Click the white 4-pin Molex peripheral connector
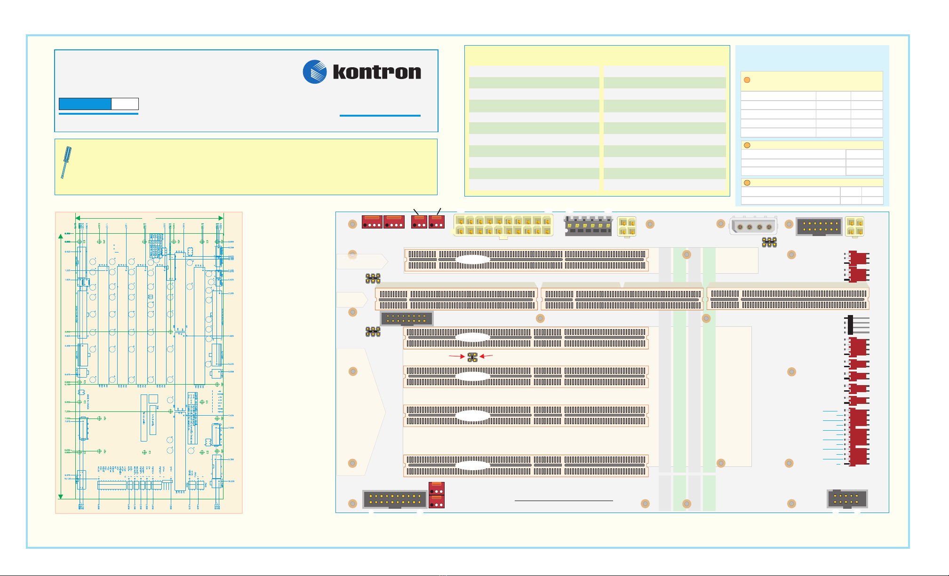 coord(753,226)
